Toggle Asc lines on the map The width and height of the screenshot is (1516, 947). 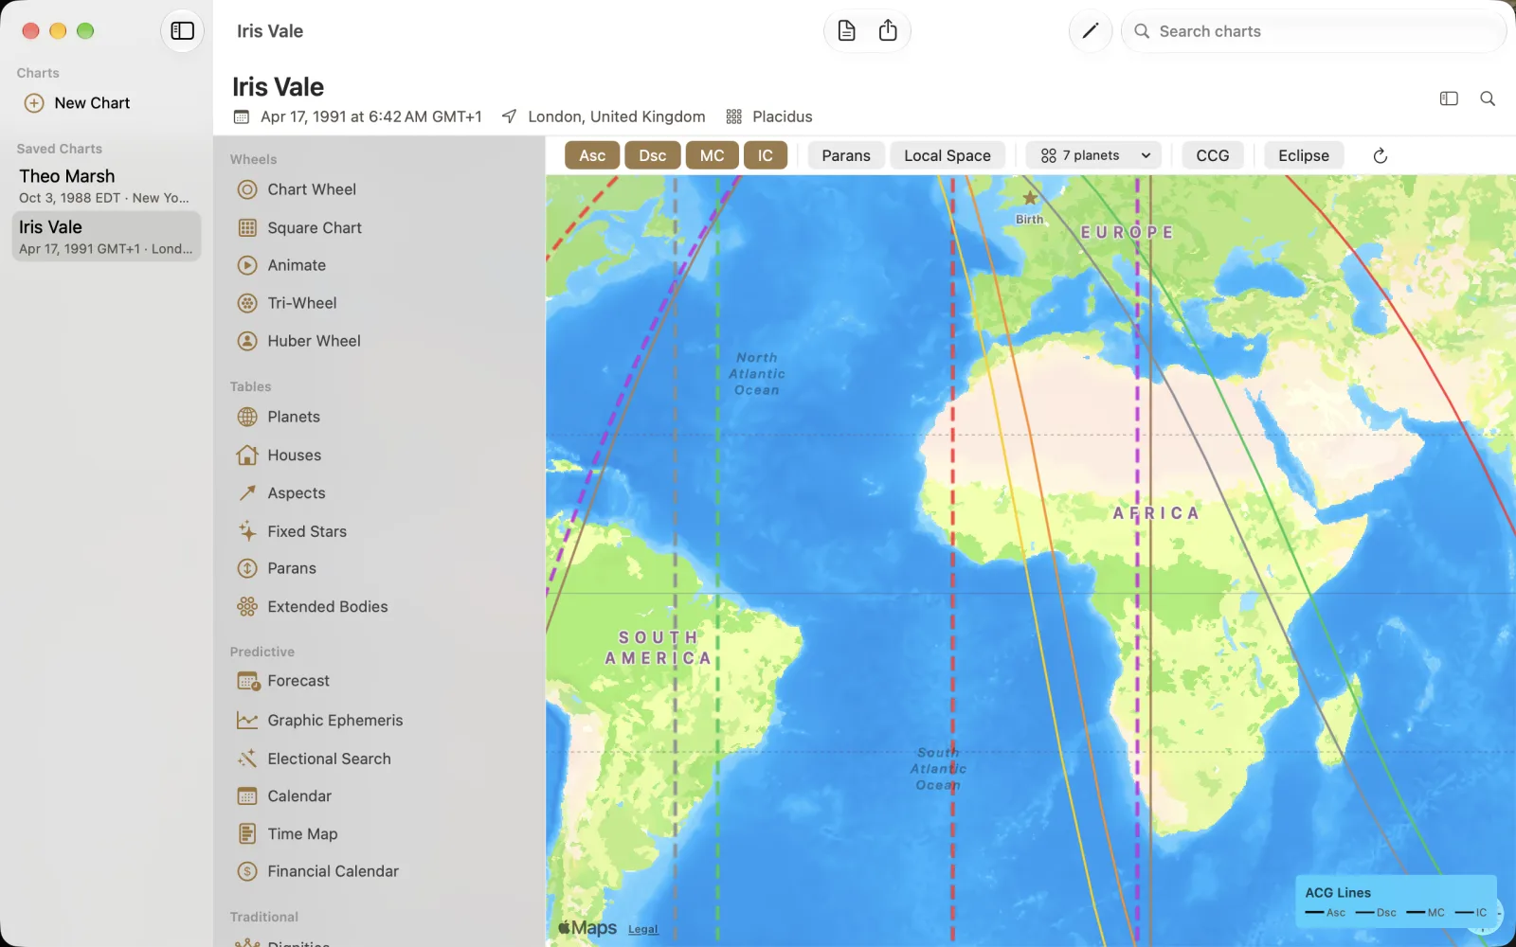[592, 155]
